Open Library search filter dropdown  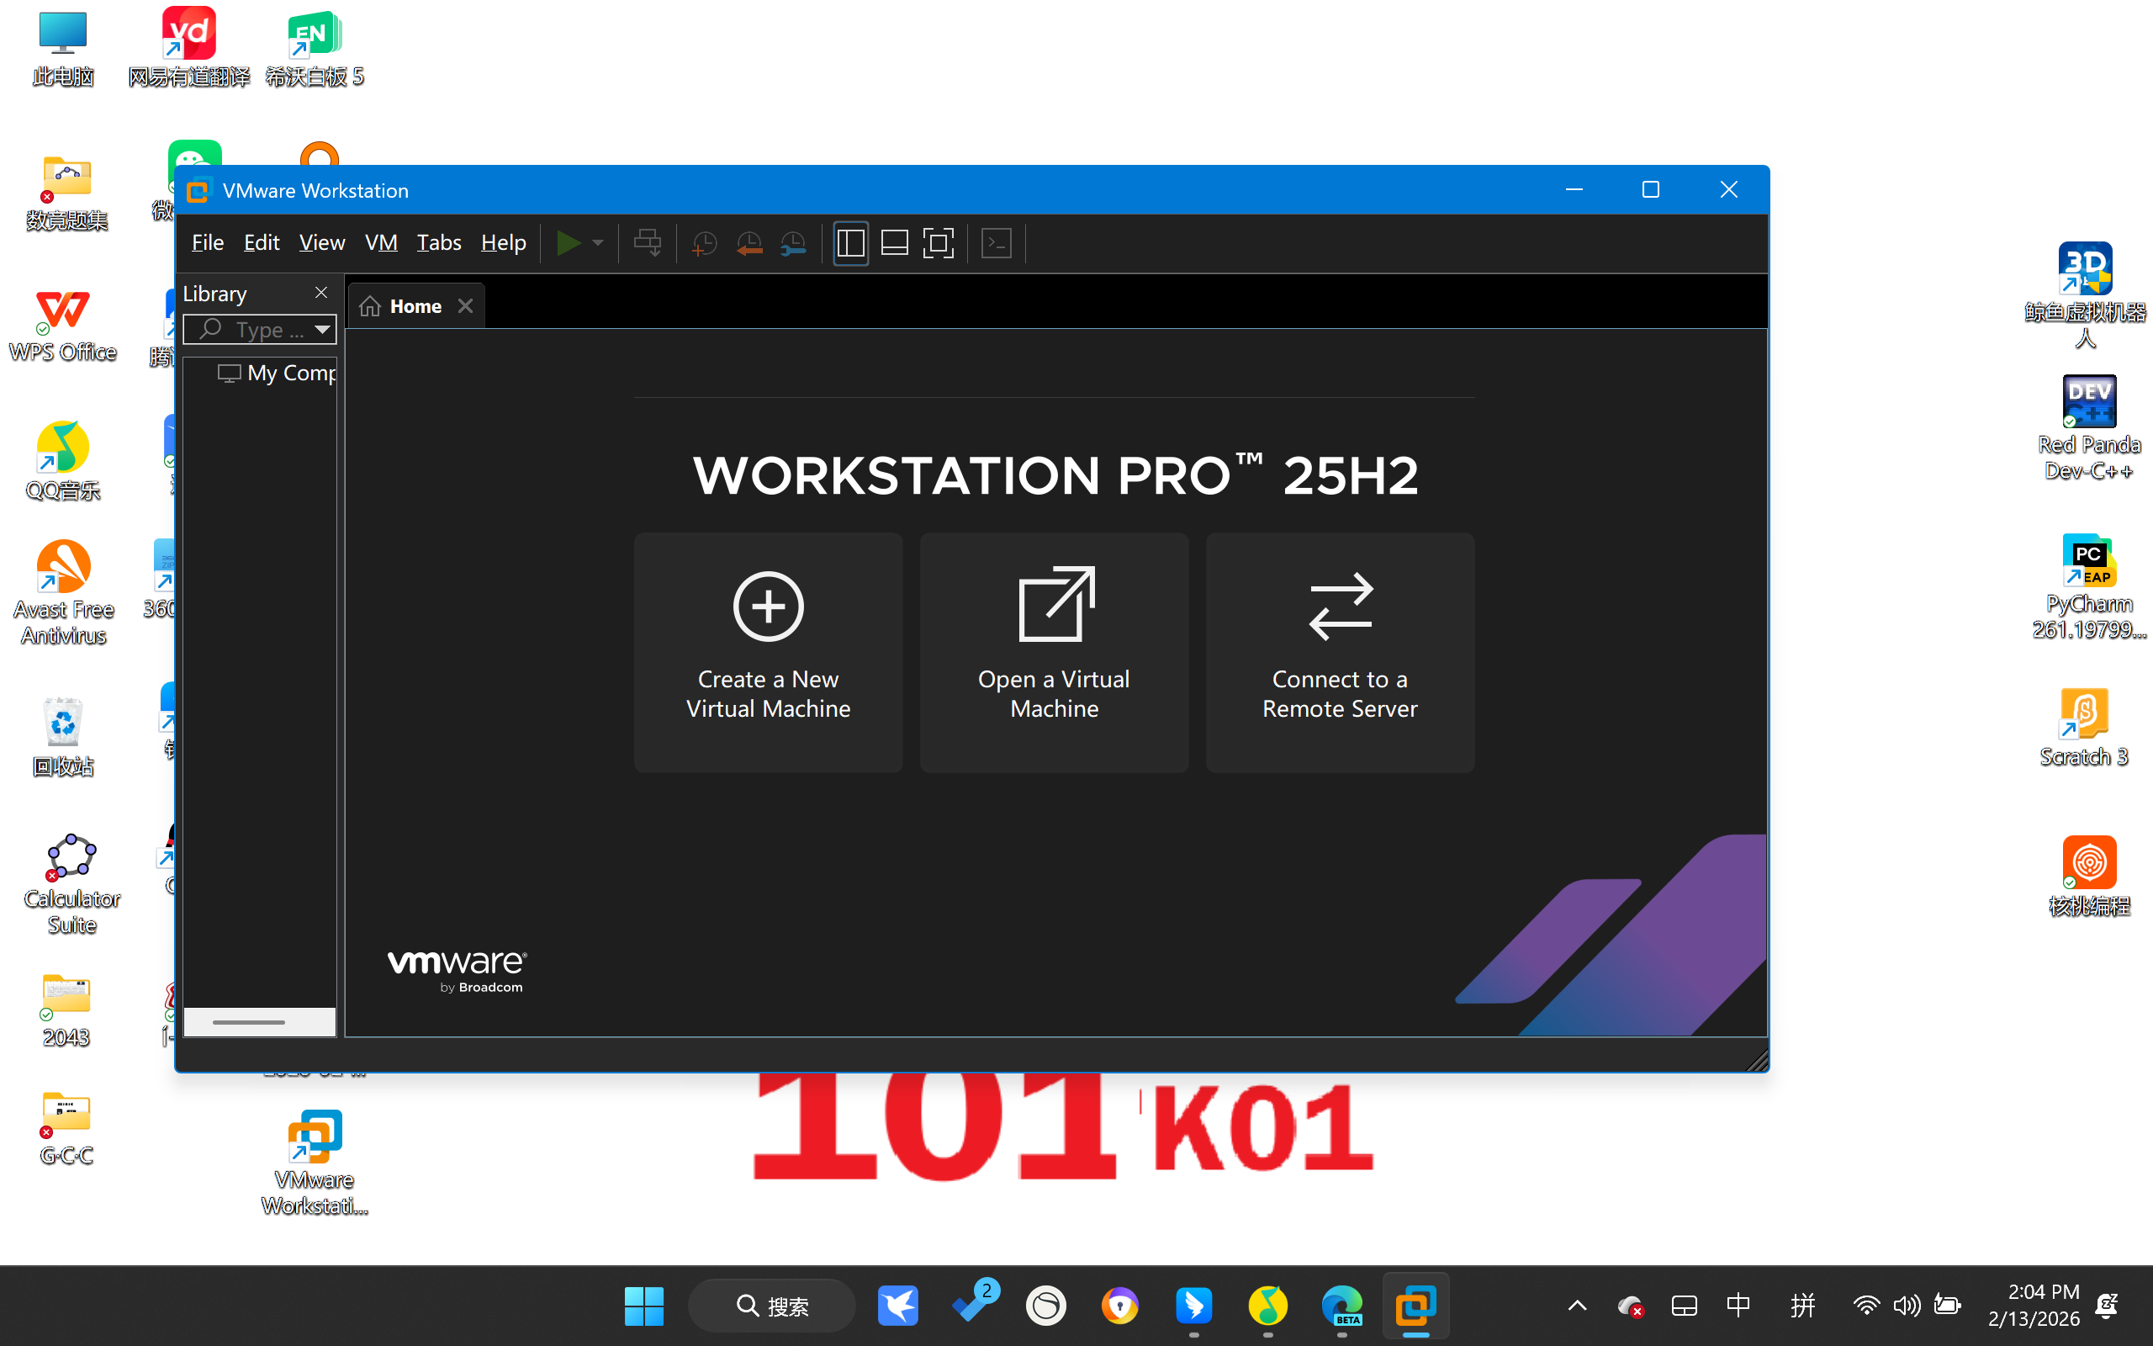322,330
